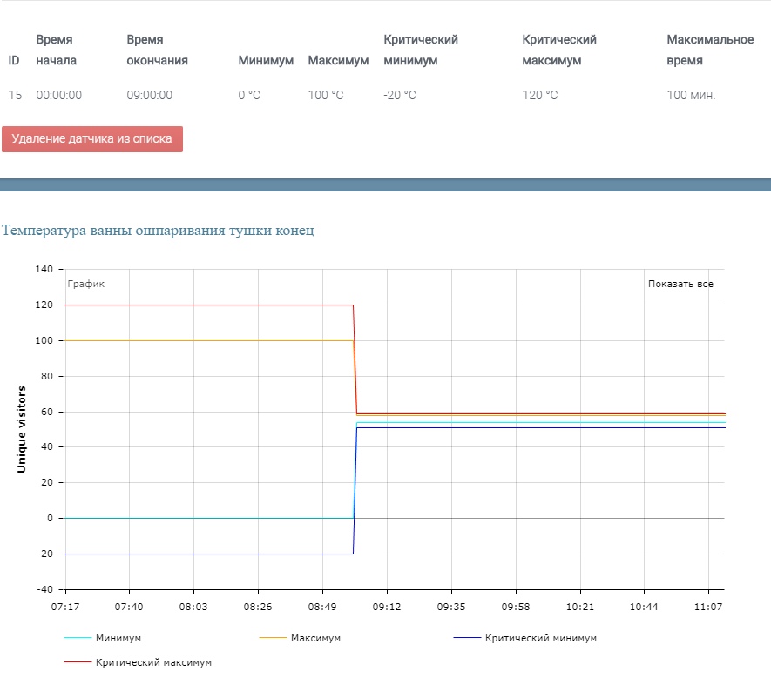771x678 pixels.
Task: Click the red Критический максимум legend swatch
Action: [x=78, y=662]
